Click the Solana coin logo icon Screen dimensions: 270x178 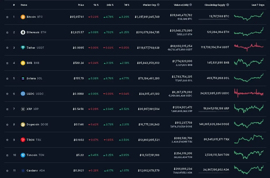tap(23, 78)
